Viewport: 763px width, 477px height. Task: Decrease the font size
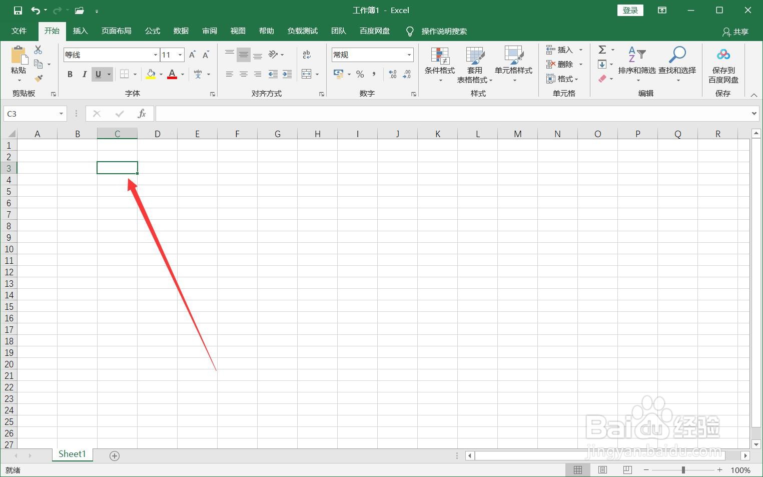pyautogui.click(x=206, y=55)
